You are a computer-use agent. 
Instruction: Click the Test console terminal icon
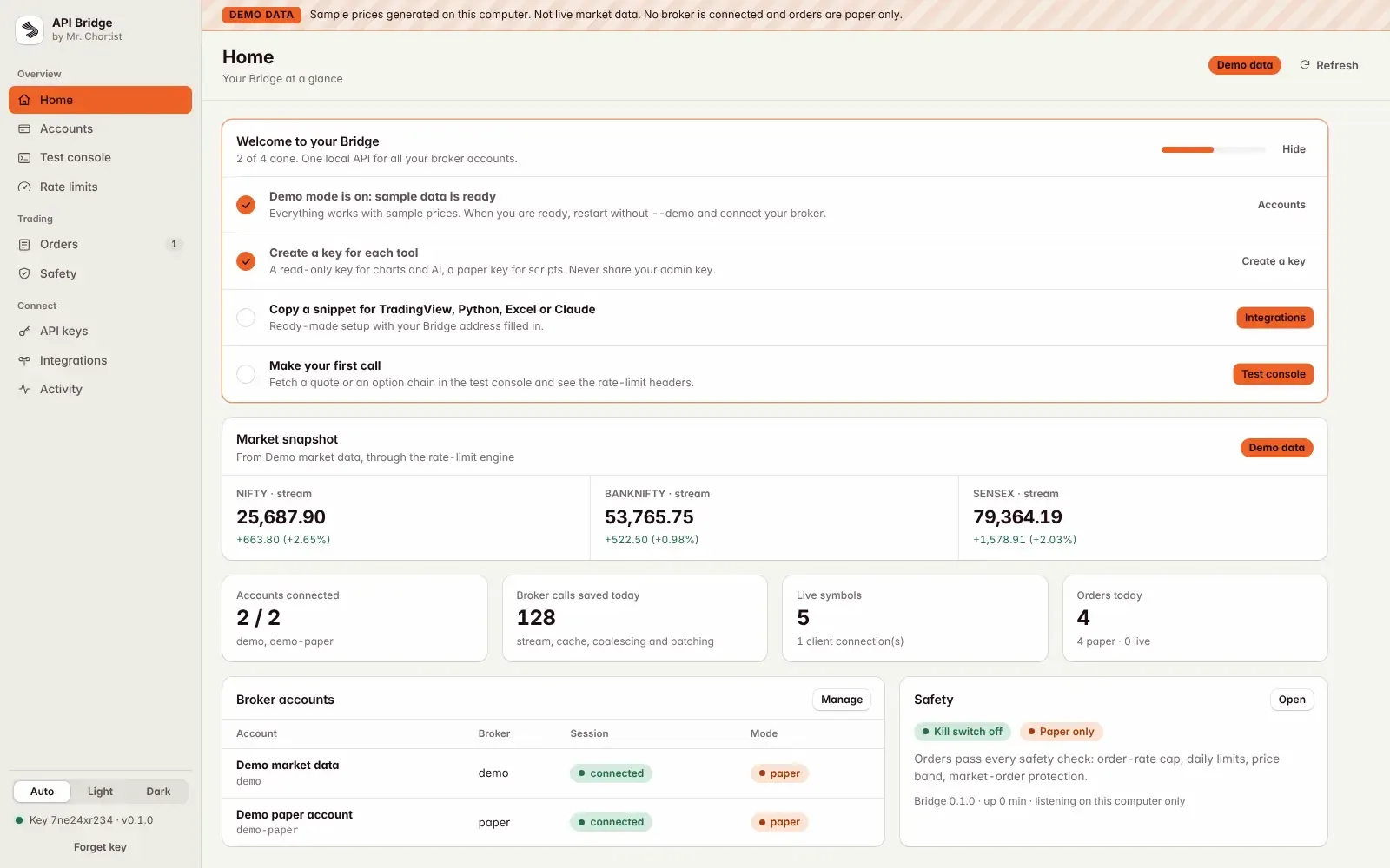click(24, 157)
